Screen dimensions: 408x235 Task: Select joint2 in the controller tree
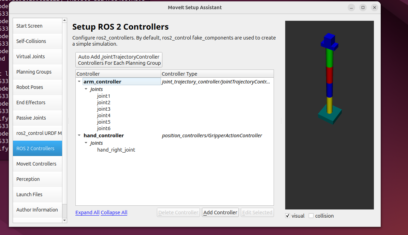tap(104, 102)
